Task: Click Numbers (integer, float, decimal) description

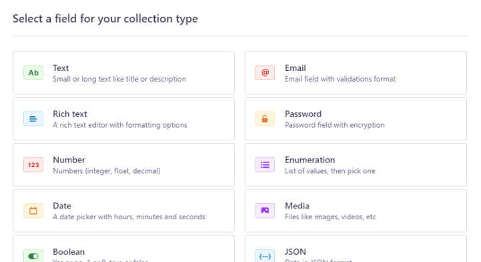Action: [107, 171]
